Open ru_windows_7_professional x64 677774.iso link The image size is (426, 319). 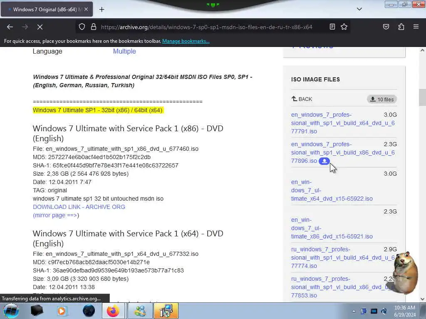click(x=343, y=258)
